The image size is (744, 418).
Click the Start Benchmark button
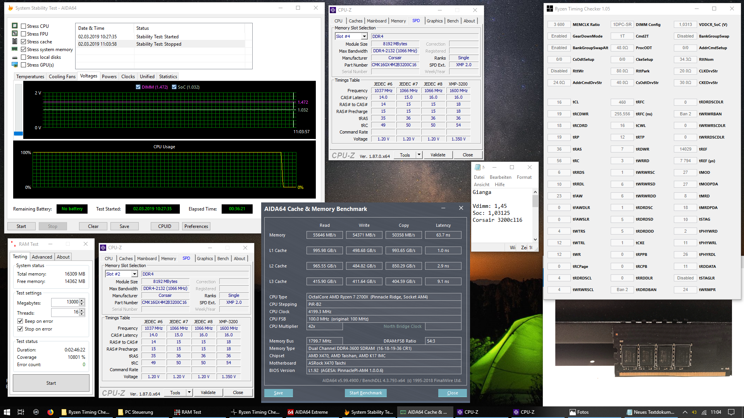coord(365,393)
